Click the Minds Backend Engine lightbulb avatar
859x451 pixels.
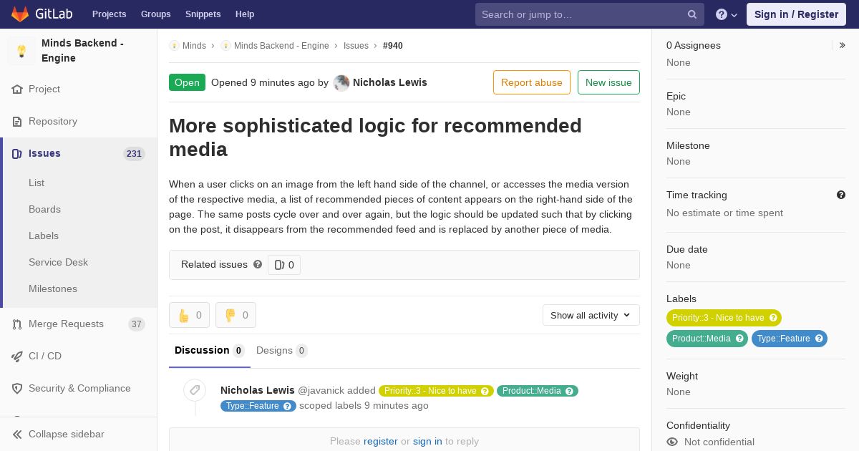21,51
